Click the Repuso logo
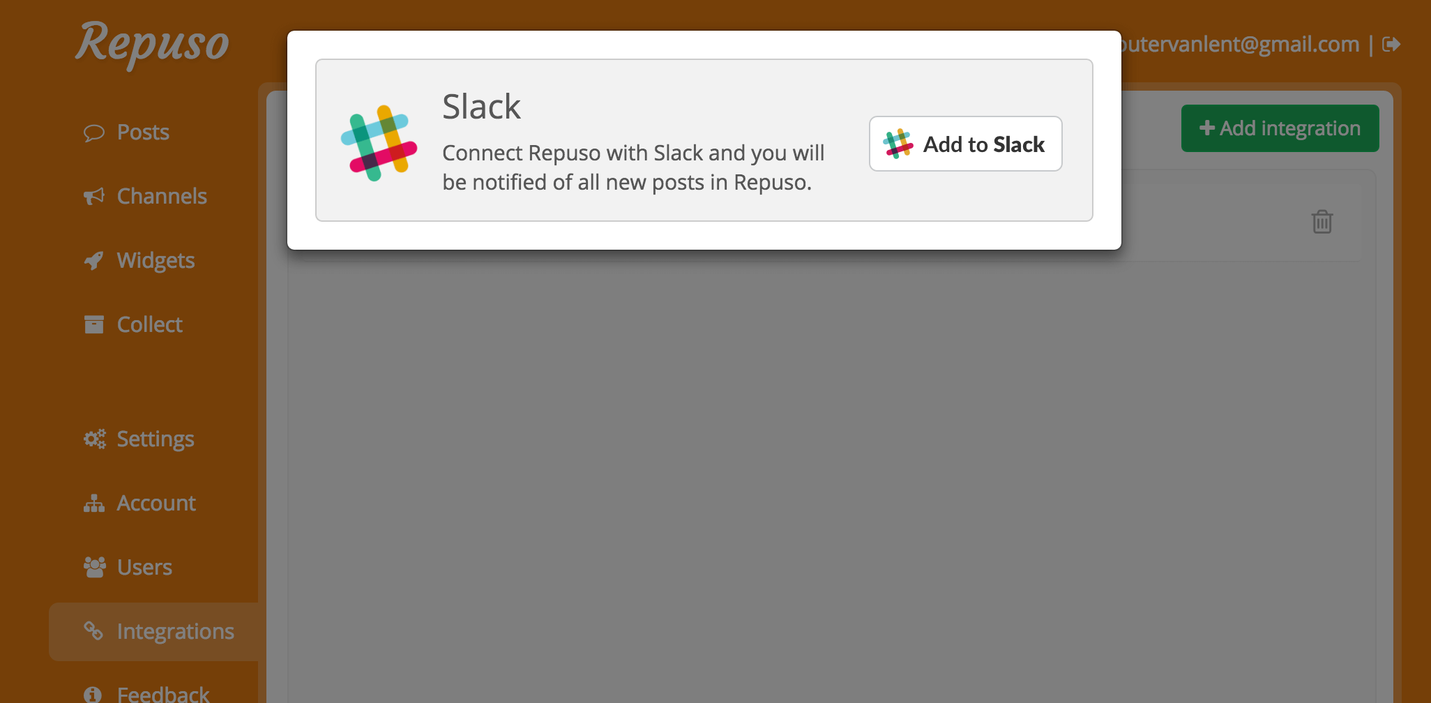 (152, 43)
